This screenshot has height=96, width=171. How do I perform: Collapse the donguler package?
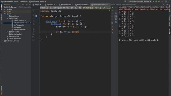point(7,18)
